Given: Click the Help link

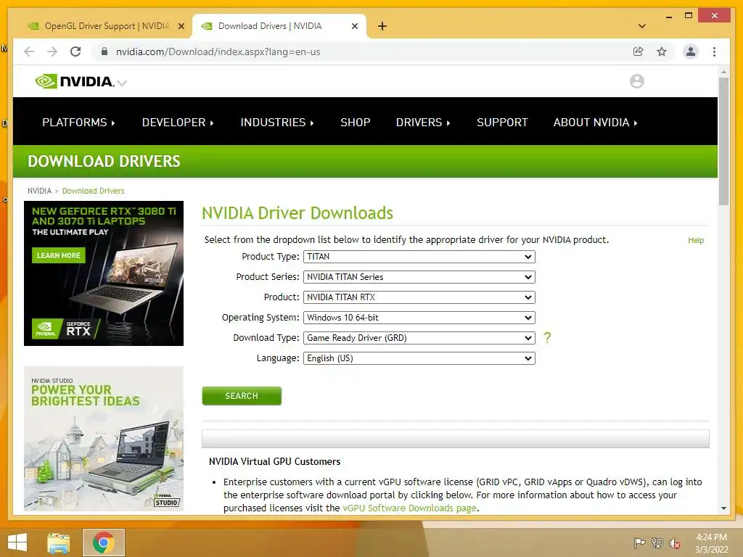Looking at the screenshot, I should pyautogui.click(x=696, y=240).
